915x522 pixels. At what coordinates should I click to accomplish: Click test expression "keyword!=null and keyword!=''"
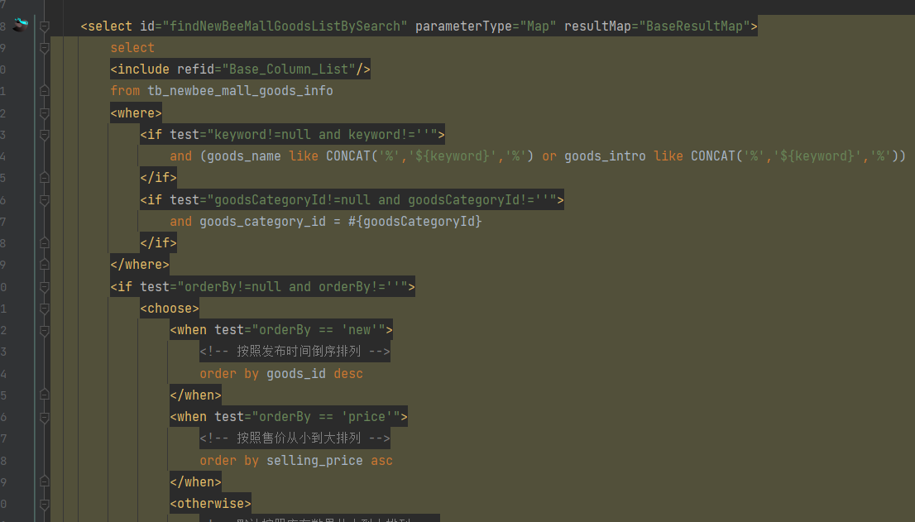tap(322, 135)
